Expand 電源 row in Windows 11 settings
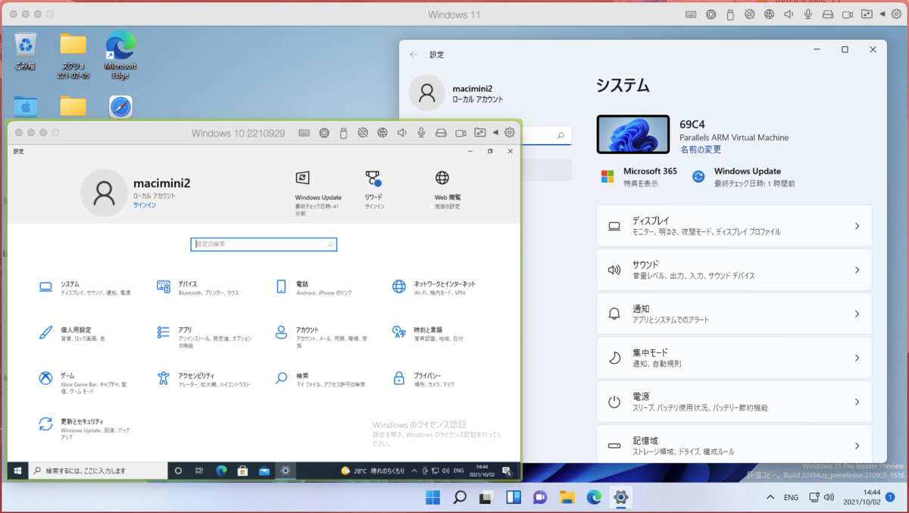This screenshot has height=513, width=909. pyautogui.click(x=734, y=402)
